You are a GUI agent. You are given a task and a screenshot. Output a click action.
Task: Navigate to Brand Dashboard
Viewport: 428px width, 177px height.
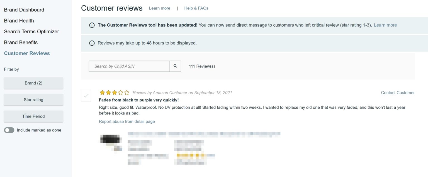24,10
